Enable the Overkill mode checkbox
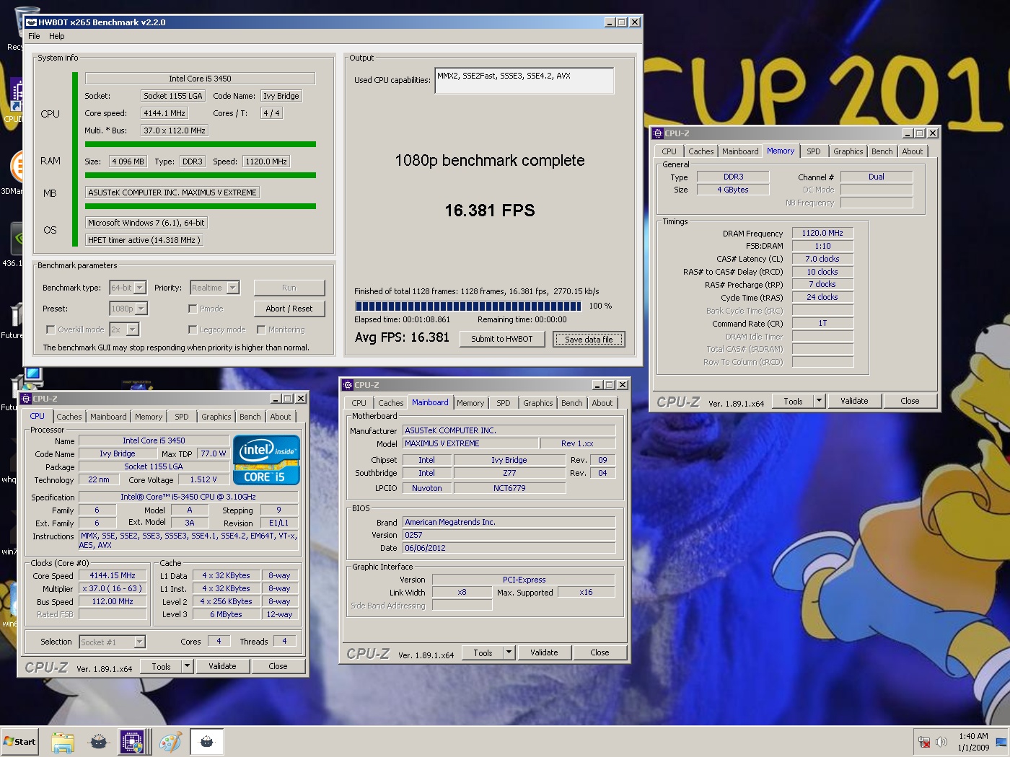The width and height of the screenshot is (1010, 757). tap(50, 329)
